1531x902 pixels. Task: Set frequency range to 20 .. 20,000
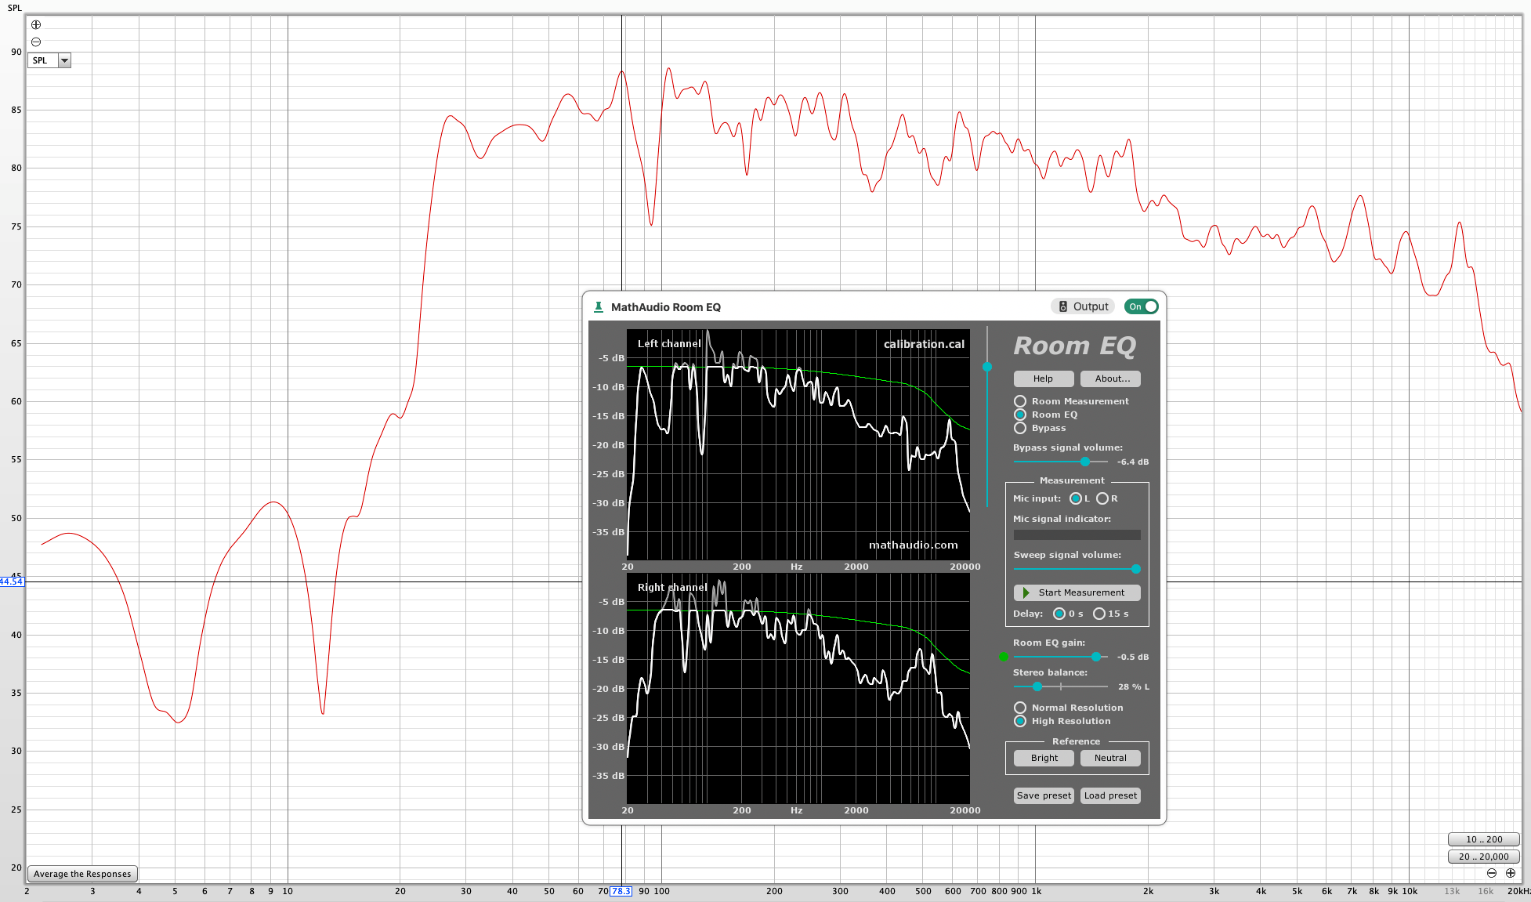pos(1484,857)
